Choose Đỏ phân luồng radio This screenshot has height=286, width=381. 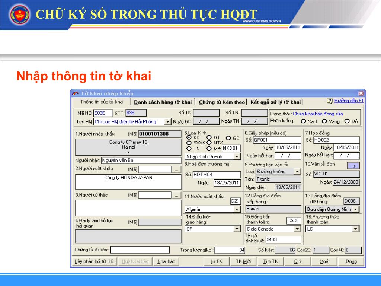tap(347, 121)
